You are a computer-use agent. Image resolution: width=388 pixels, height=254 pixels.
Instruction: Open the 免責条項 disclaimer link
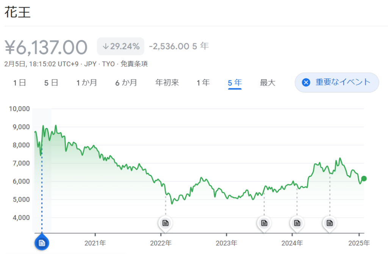click(134, 64)
